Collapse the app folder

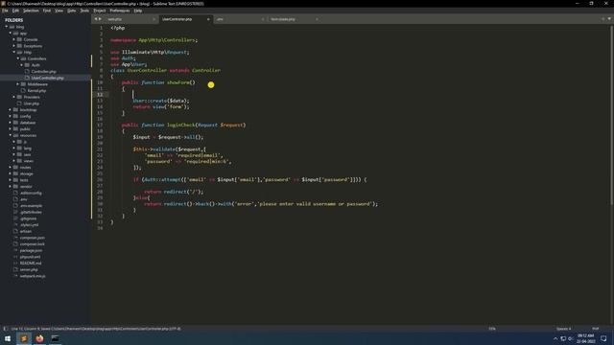pos(11,34)
